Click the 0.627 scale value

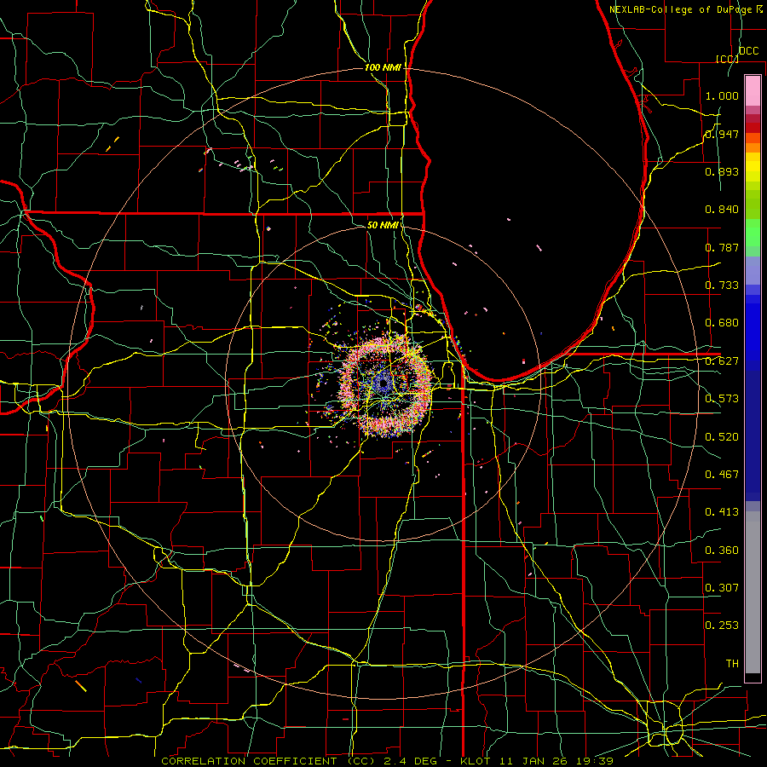[722, 361]
